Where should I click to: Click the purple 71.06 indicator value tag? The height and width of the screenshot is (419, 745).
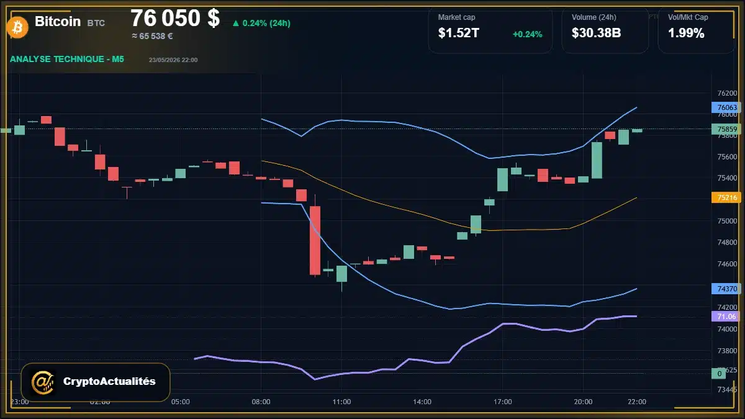pos(726,317)
